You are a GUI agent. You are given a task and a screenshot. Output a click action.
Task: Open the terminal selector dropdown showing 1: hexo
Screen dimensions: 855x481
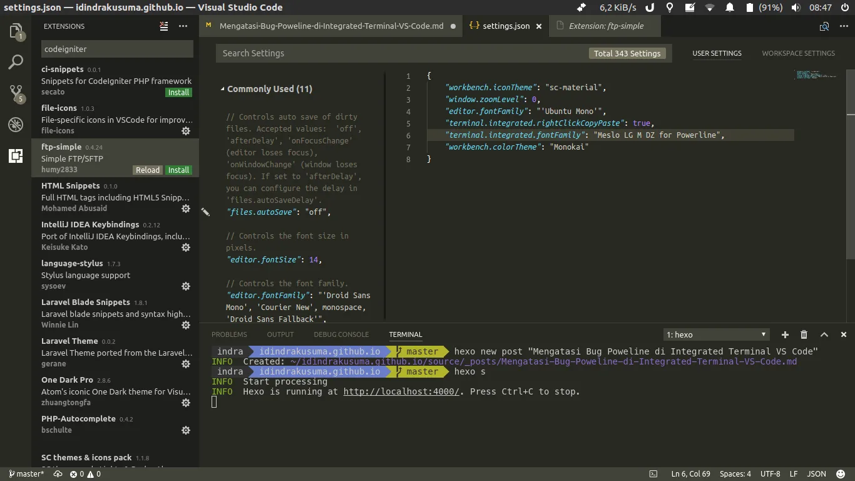pos(716,334)
